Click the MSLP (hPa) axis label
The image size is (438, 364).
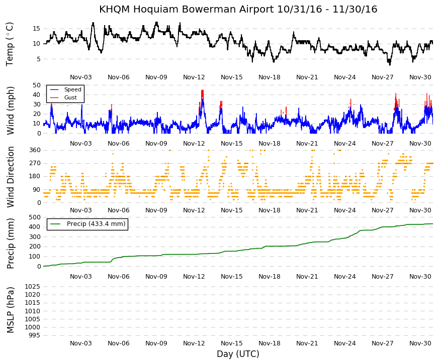10,310
